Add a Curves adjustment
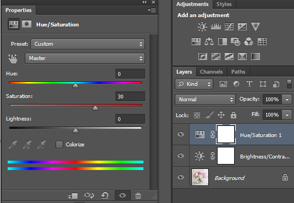294x203 pixels. 229,26
